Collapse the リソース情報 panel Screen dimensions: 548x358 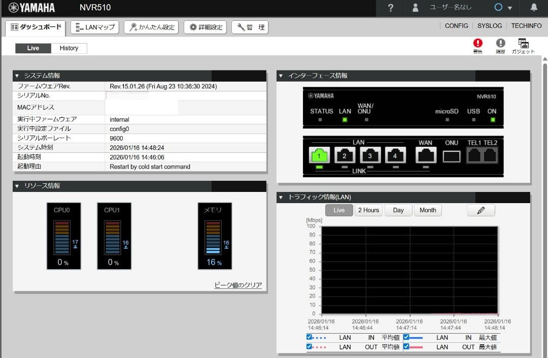[17, 186]
